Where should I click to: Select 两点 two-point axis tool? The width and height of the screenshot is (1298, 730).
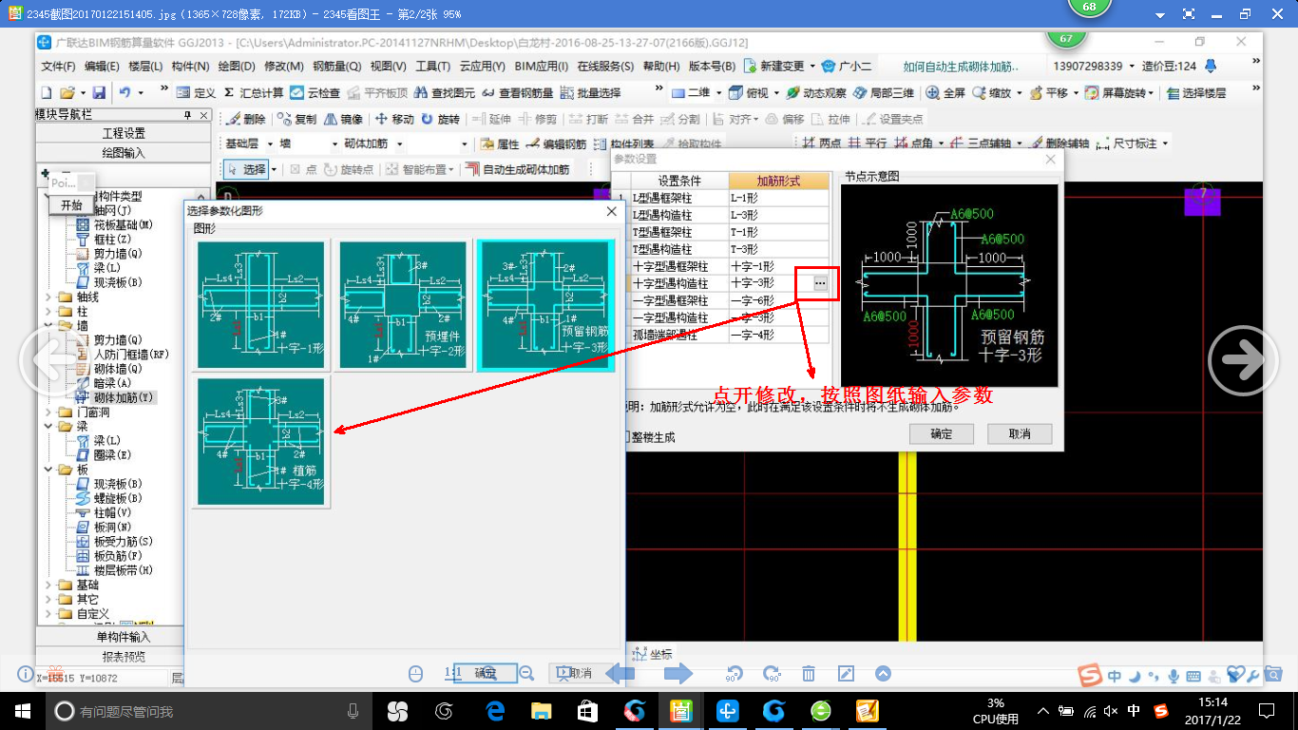[822, 144]
